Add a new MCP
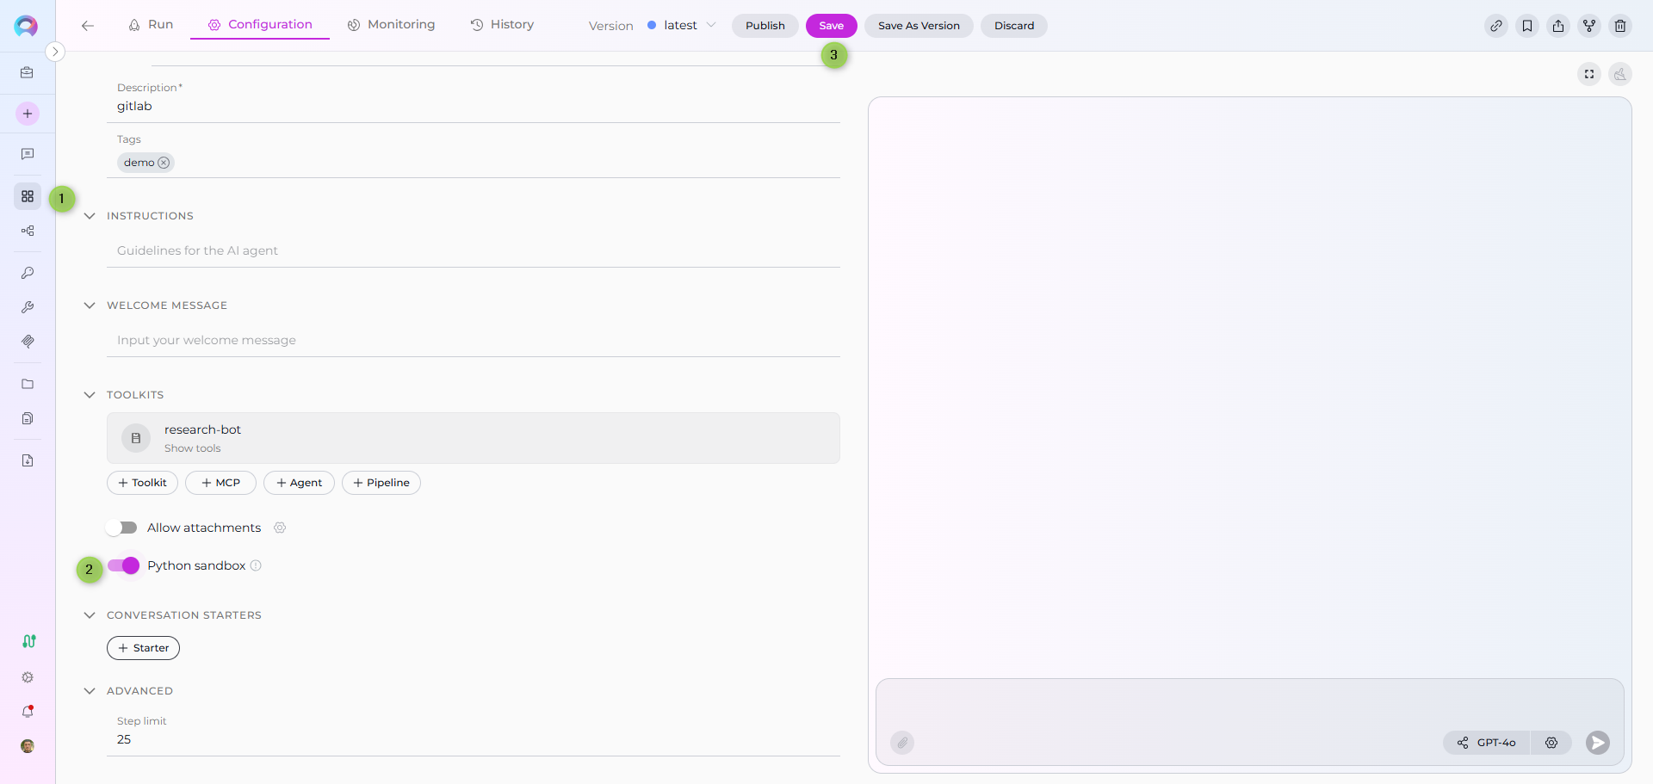The width and height of the screenshot is (1653, 784). point(220,483)
